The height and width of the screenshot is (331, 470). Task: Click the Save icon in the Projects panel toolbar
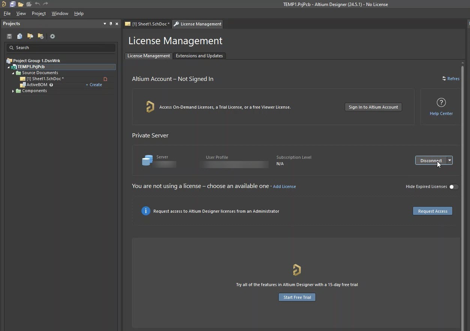pyautogui.click(x=9, y=36)
